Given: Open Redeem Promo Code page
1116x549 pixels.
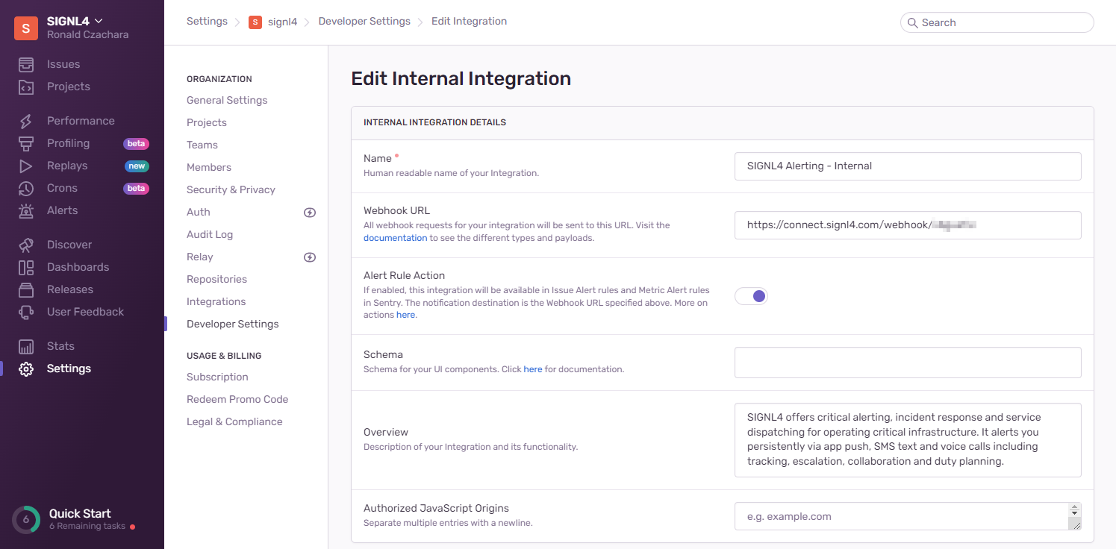Looking at the screenshot, I should click(237, 399).
